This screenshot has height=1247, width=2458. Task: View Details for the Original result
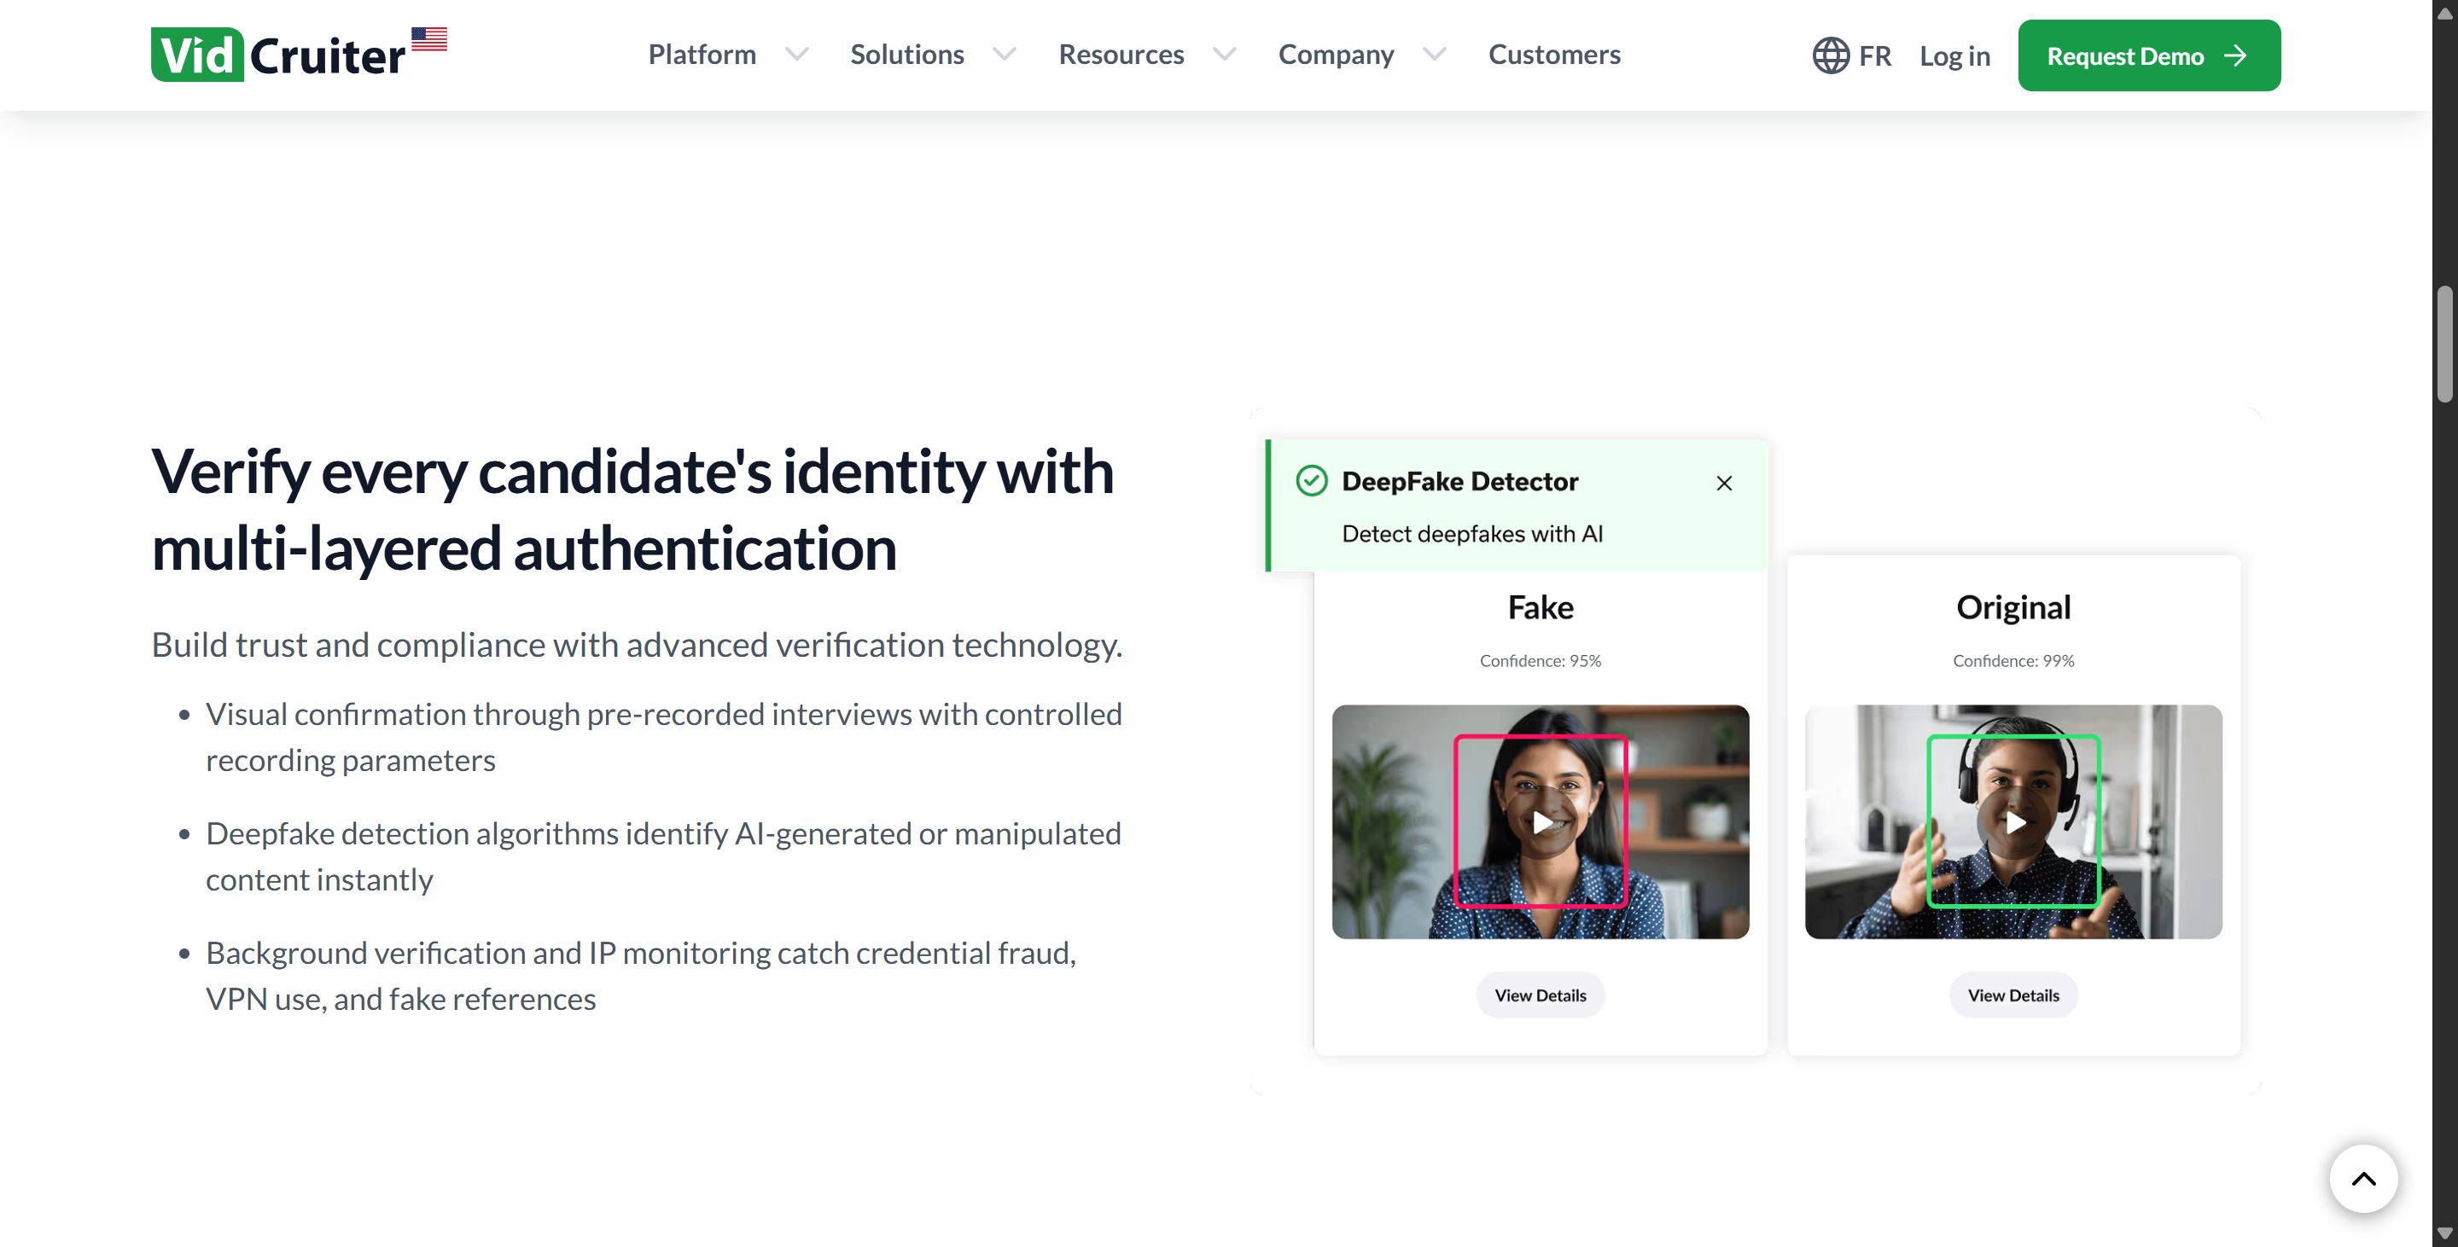[x=2013, y=995]
